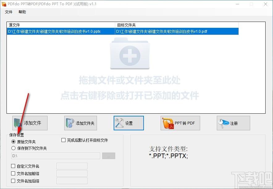
Task: Click the PDFdo app icon in title bar
Action: pyautogui.click(x=4, y=4)
